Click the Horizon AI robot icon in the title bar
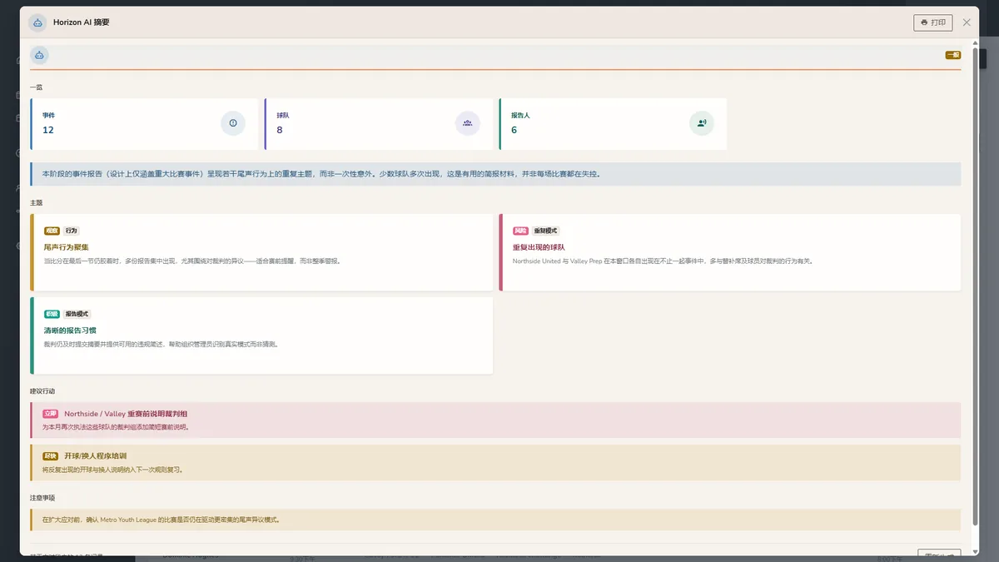This screenshot has width=999, height=562. coord(37,22)
